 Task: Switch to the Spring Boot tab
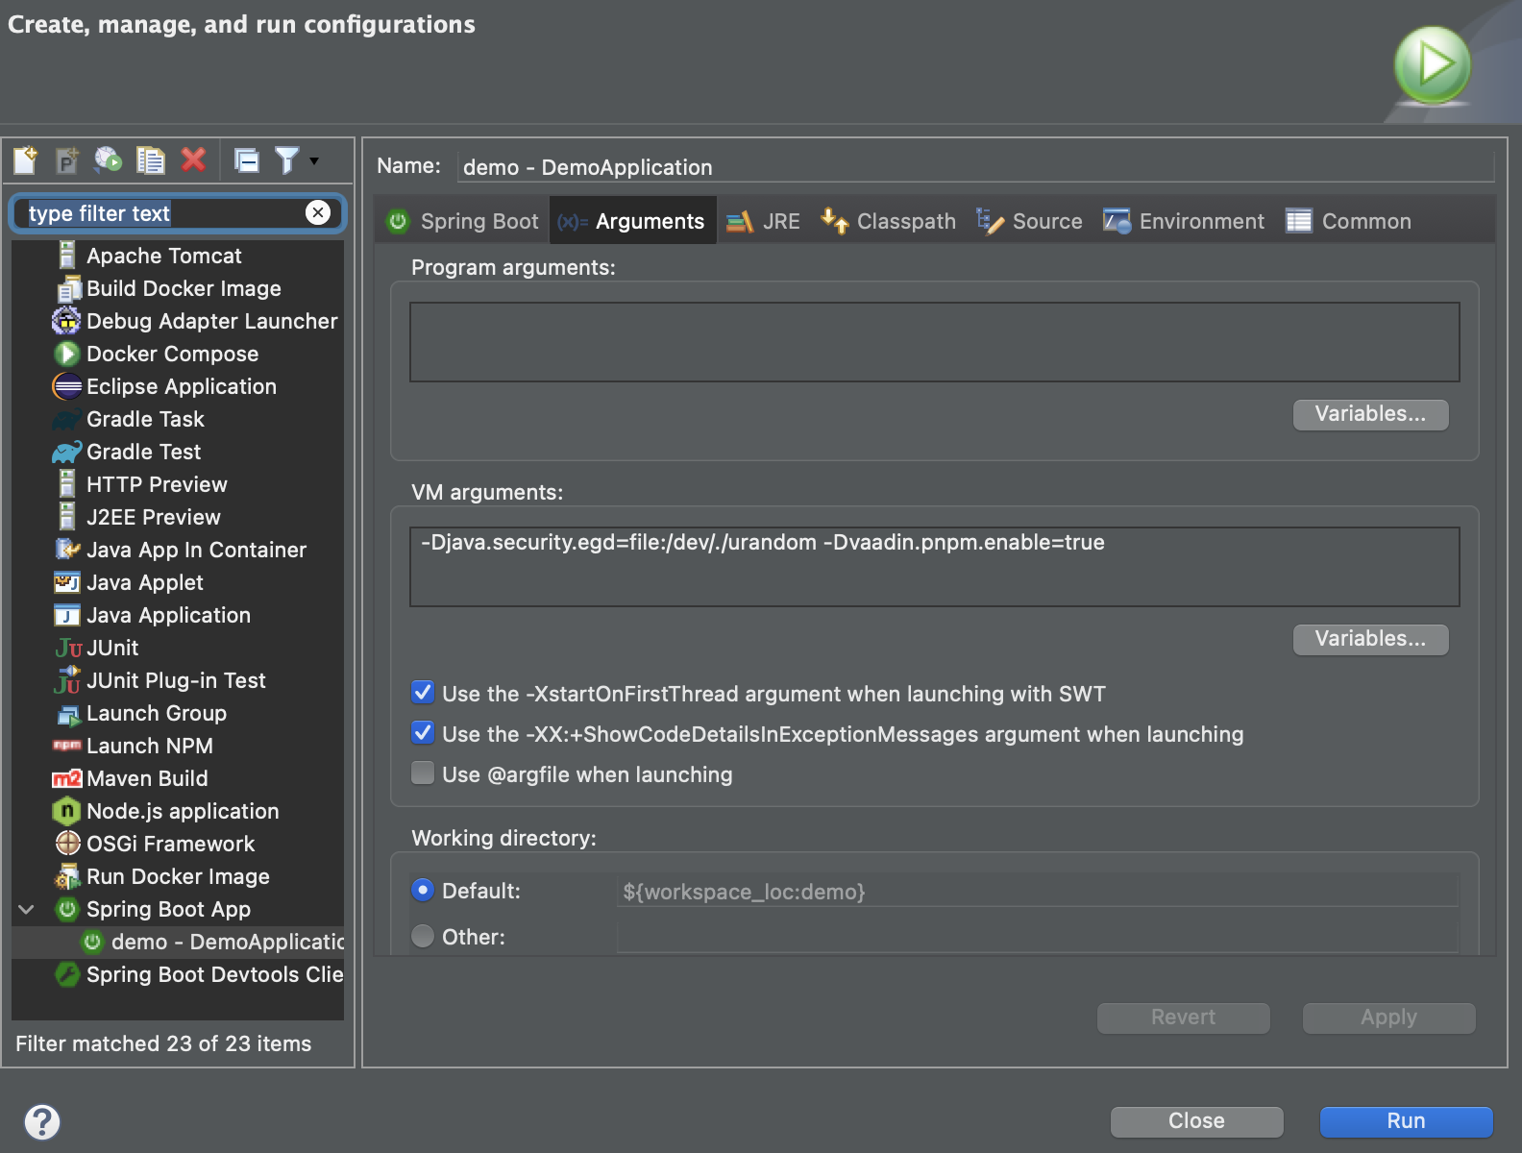(463, 221)
